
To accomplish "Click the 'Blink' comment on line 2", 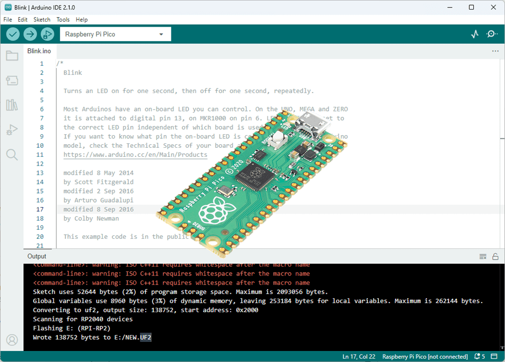I will 73,73.
